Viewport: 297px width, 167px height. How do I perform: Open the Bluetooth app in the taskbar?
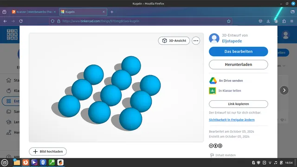pos(43,162)
